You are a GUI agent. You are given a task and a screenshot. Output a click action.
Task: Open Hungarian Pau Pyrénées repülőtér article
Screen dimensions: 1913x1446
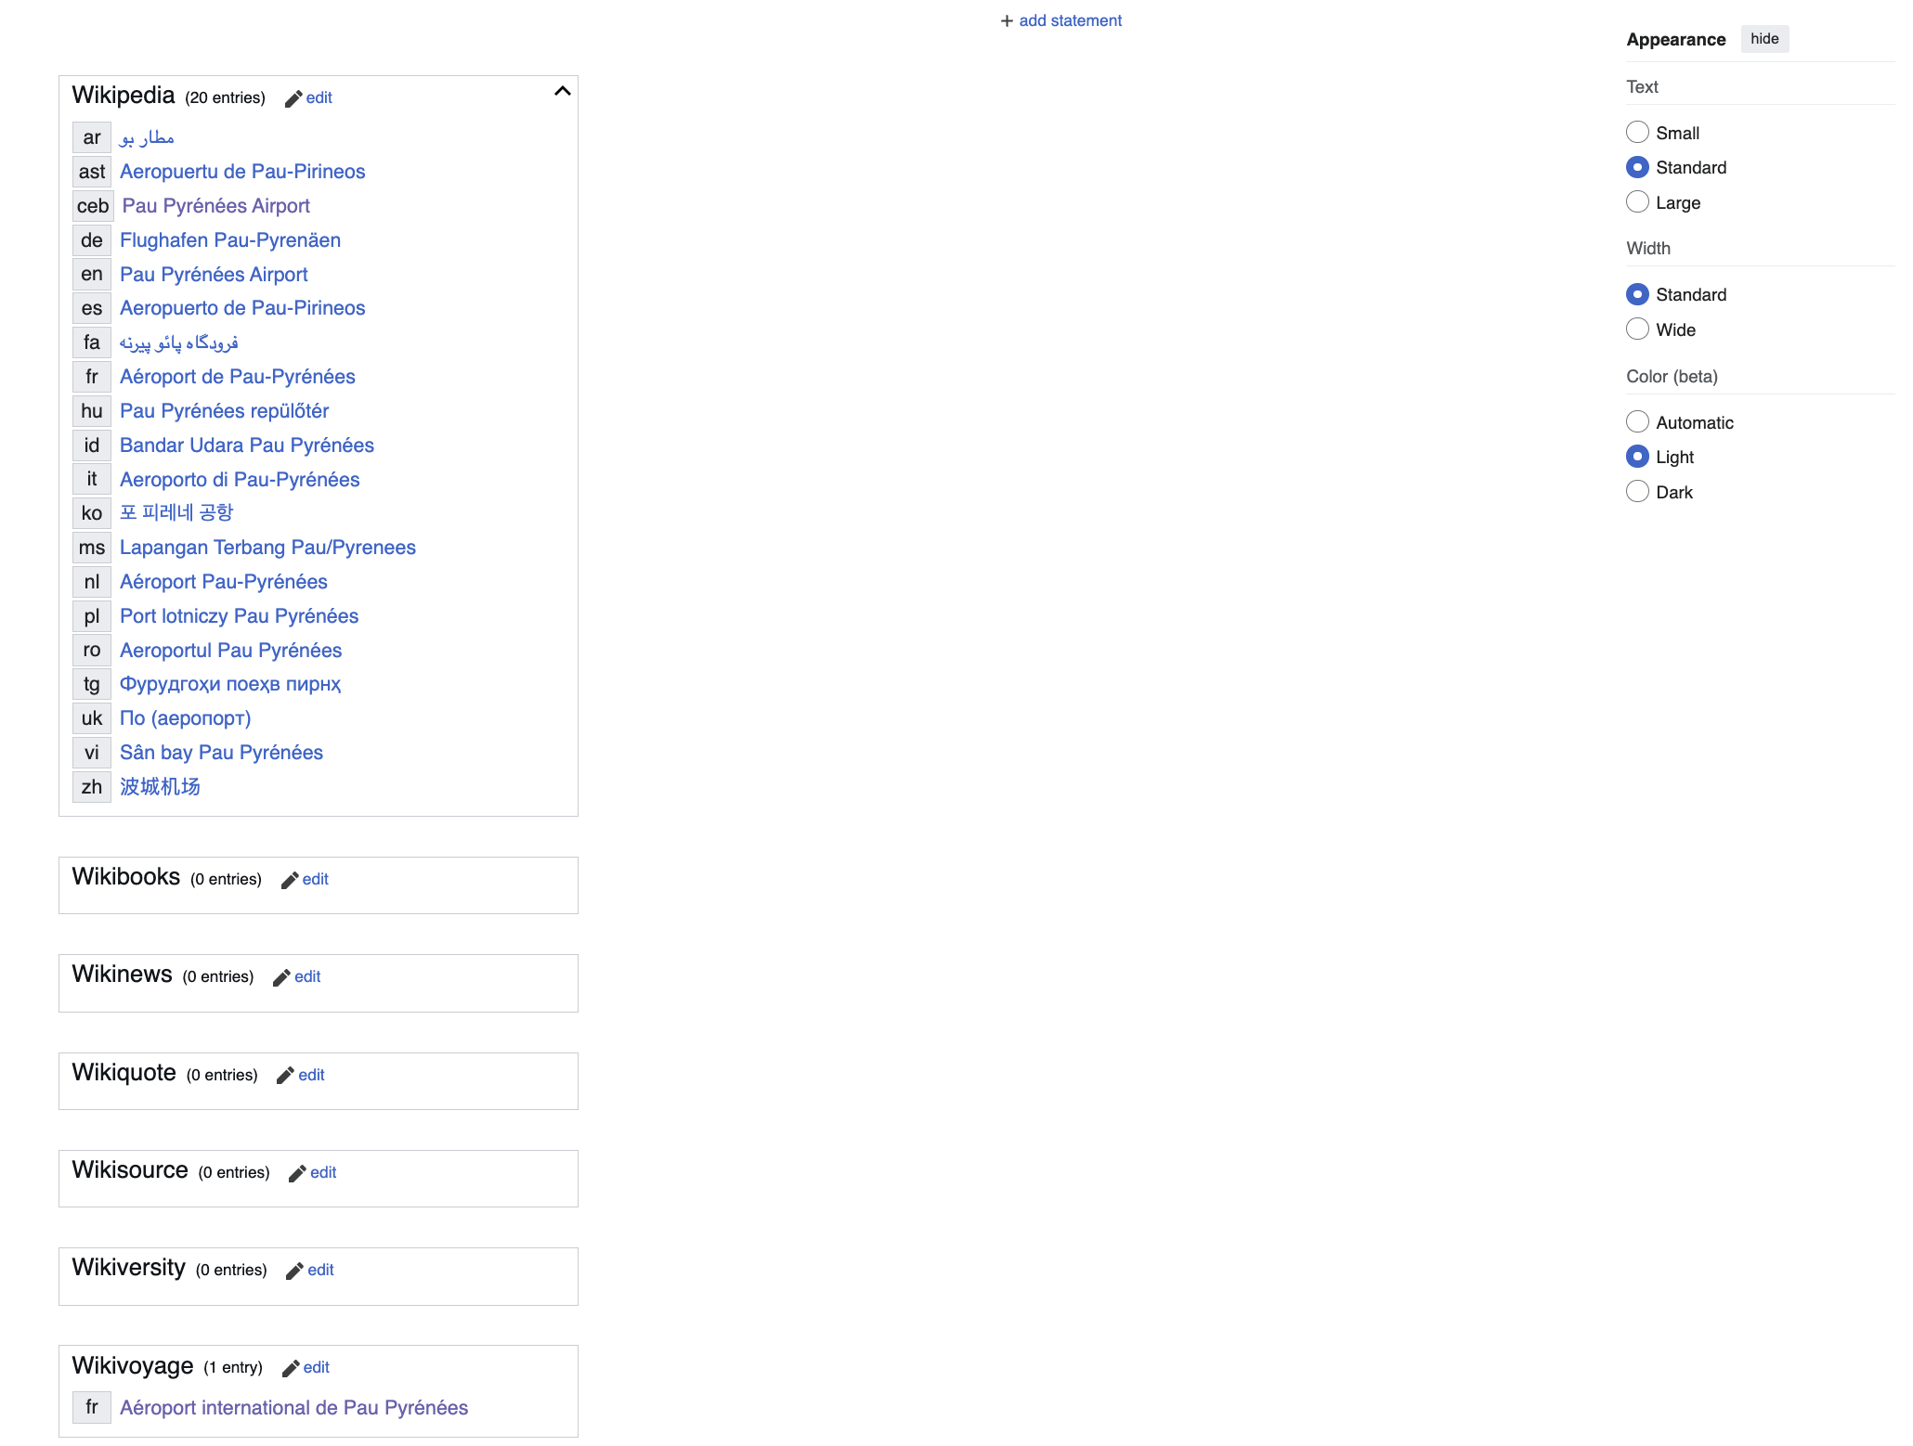pos(225,411)
